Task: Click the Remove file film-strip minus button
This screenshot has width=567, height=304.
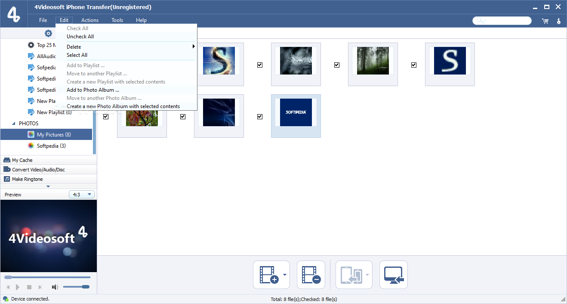Action: [x=311, y=275]
